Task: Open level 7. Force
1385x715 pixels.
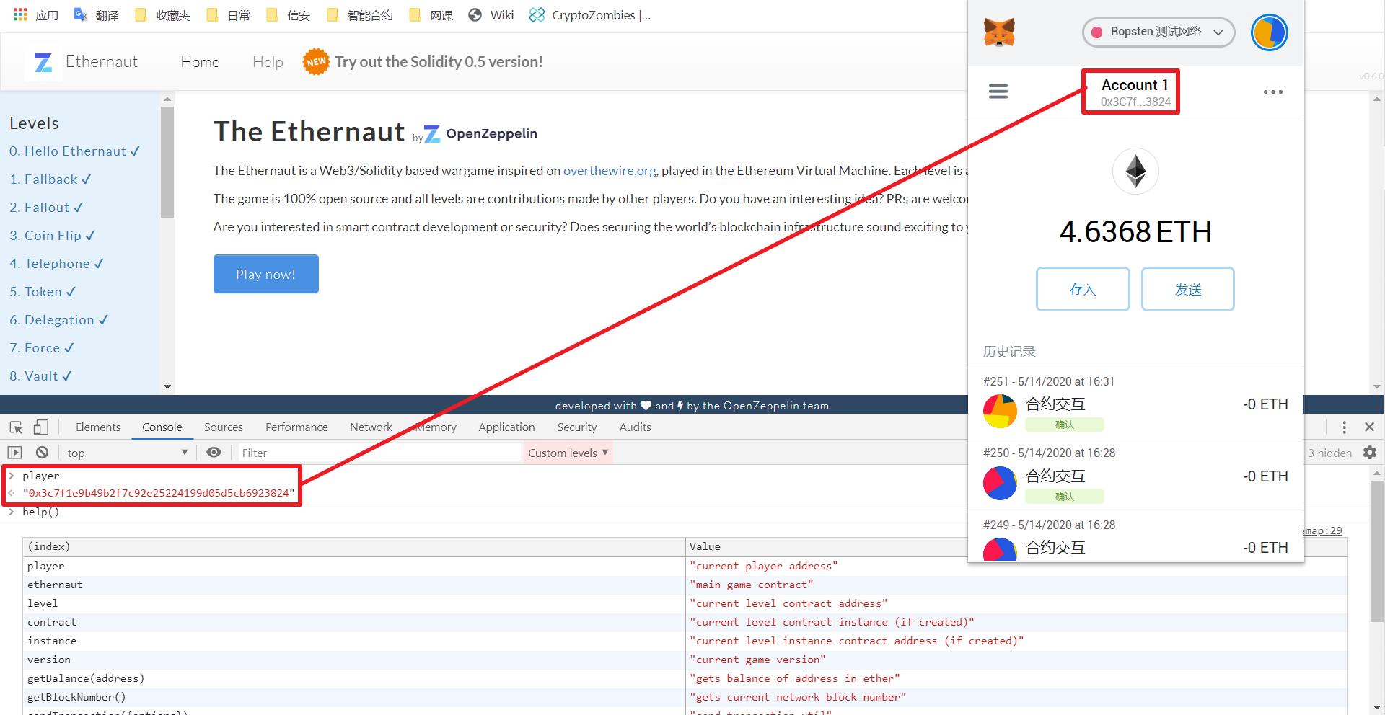Action: (x=41, y=348)
